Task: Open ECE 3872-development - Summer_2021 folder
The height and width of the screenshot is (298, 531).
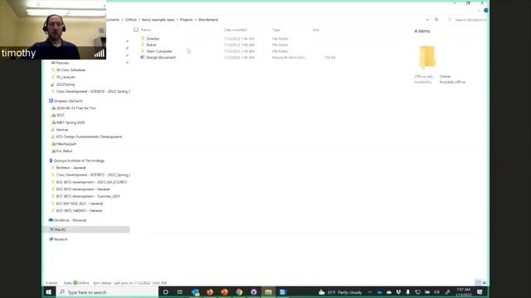Action: pos(88,196)
